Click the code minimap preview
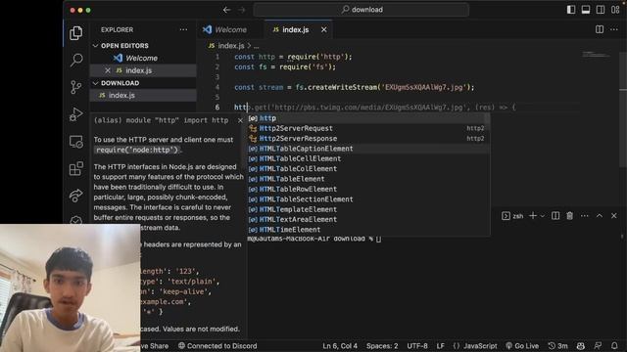The width and height of the screenshot is (627, 352). [x=596, y=55]
